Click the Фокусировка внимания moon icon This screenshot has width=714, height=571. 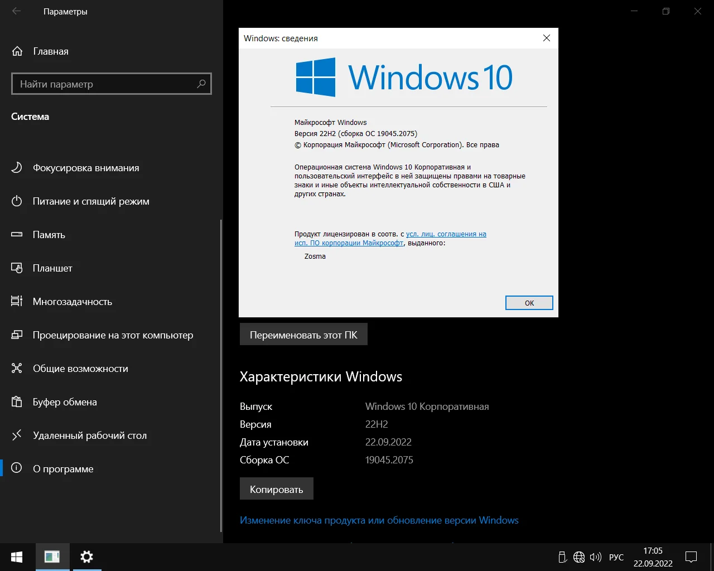pos(17,167)
